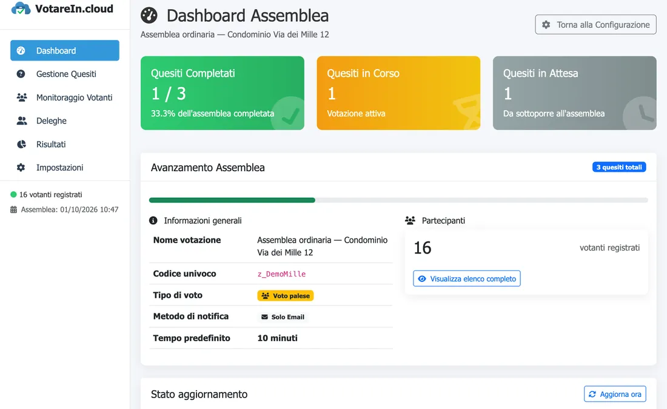Click the 'Metodo di notifica' row label
667x409 pixels.
tap(191, 316)
